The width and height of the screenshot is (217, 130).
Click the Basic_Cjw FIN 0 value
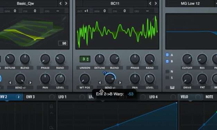pyautogui.click(x=35, y=11)
